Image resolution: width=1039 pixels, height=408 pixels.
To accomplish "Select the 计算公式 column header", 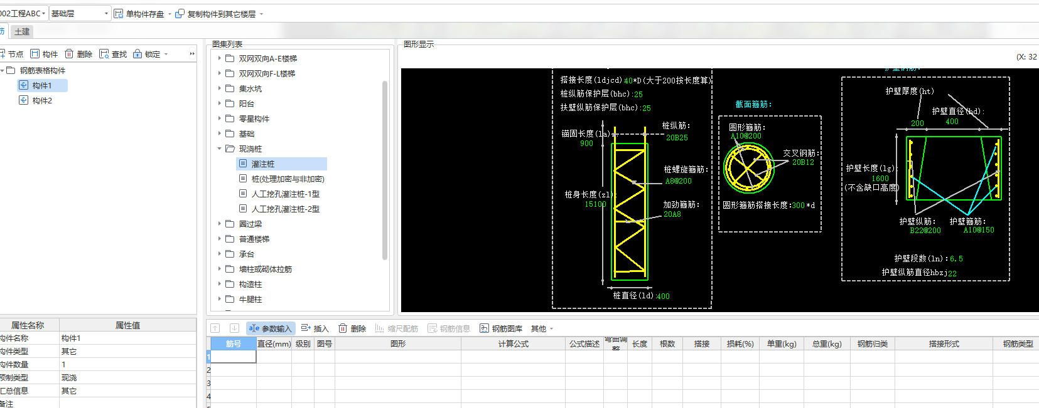I will tap(514, 343).
